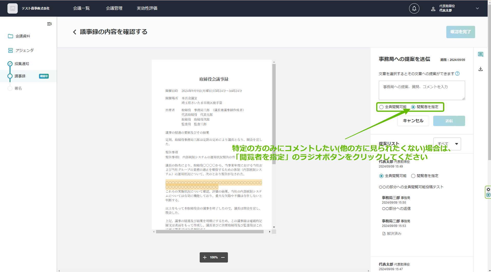The width and height of the screenshot is (491, 272).
Task: Collapse the sidebar with the menu toggle icon
Action: 49,24
